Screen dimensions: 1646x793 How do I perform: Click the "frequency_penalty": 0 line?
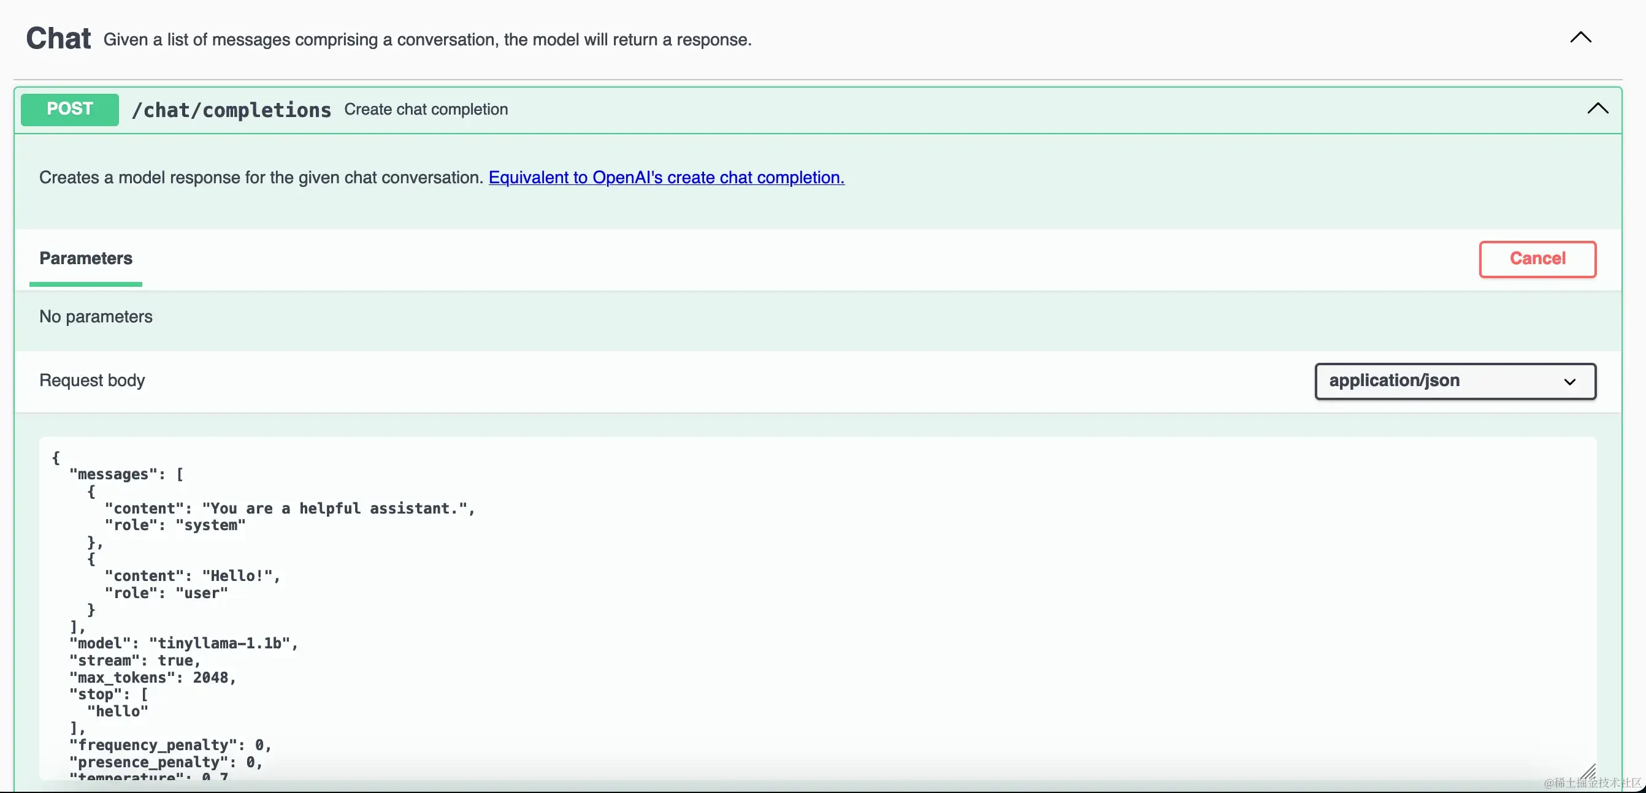(170, 745)
